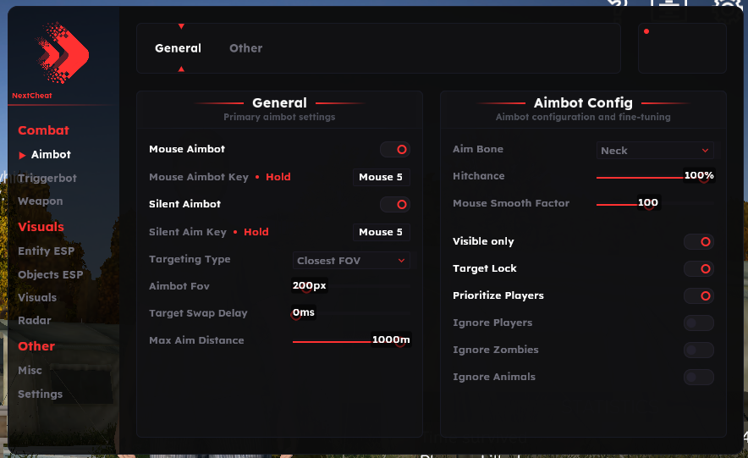Go to the Entity ESP section

[47, 251]
